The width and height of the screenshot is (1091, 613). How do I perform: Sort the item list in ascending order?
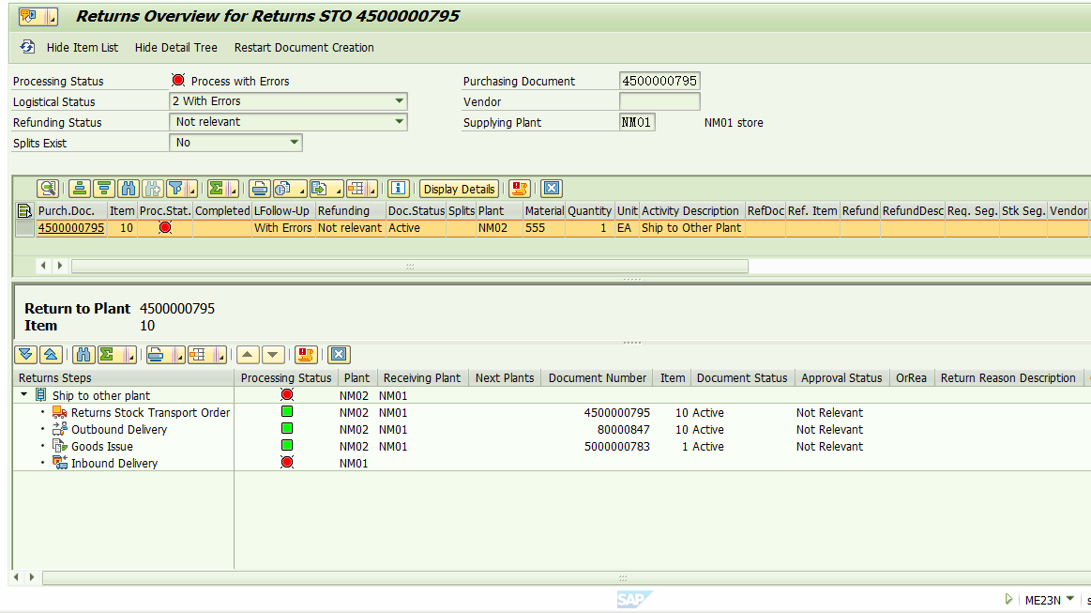coord(82,188)
